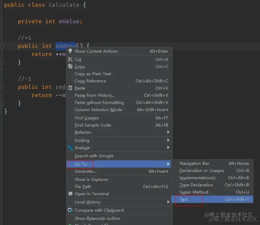Select Copy from the context menu
This screenshot has width=260, height=225.
click(120, 67)
